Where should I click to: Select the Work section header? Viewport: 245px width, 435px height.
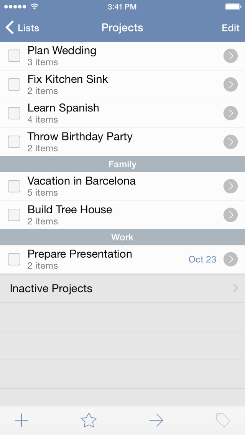click(x=122, y=237)
